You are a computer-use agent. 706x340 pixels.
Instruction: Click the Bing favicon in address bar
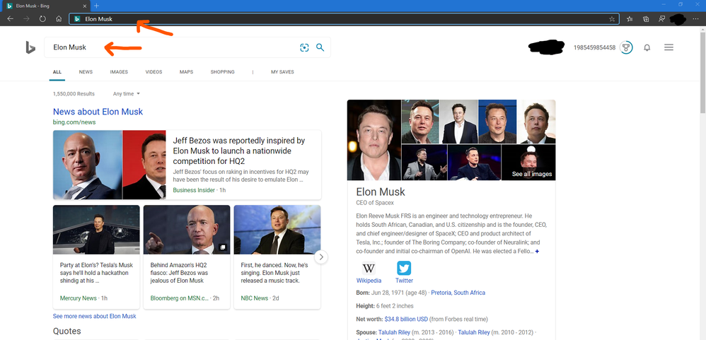coord(77,19)
